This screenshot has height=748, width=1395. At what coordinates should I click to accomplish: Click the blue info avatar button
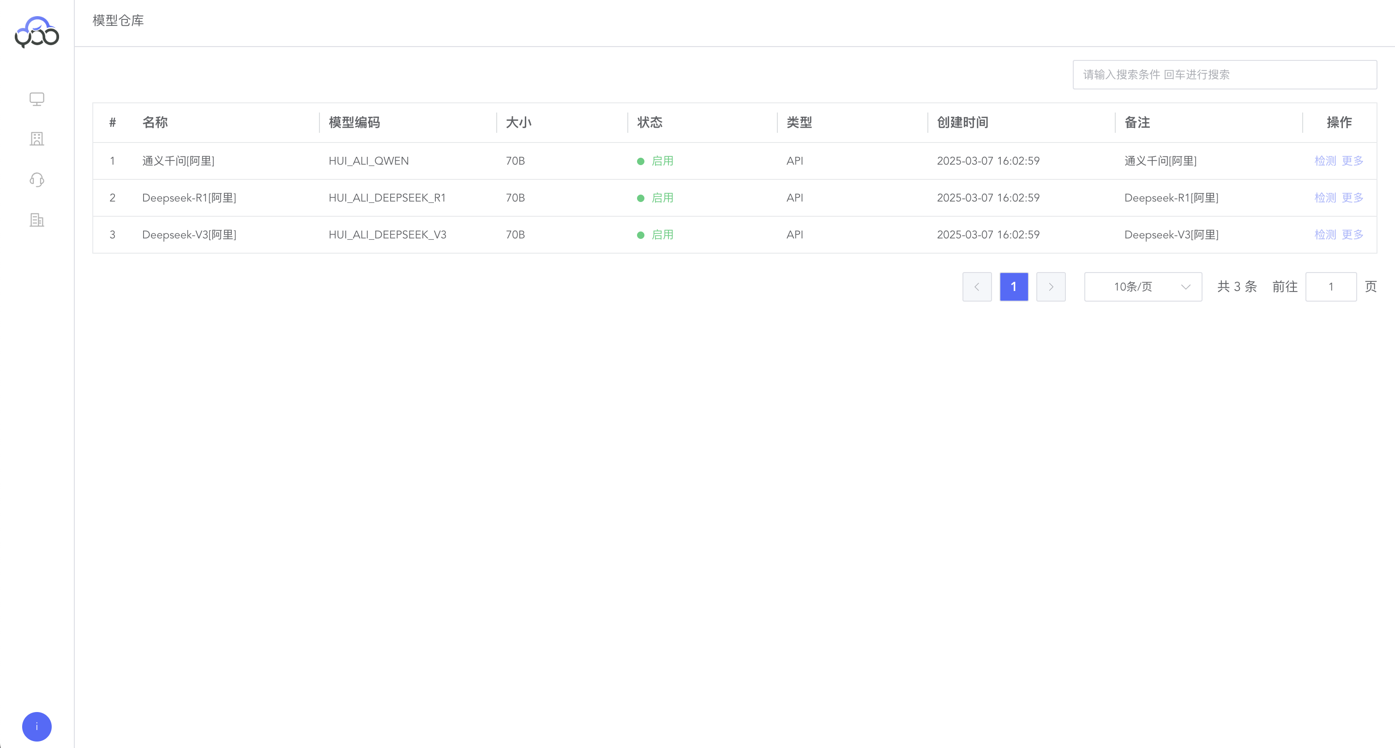[x=37, y=726]
